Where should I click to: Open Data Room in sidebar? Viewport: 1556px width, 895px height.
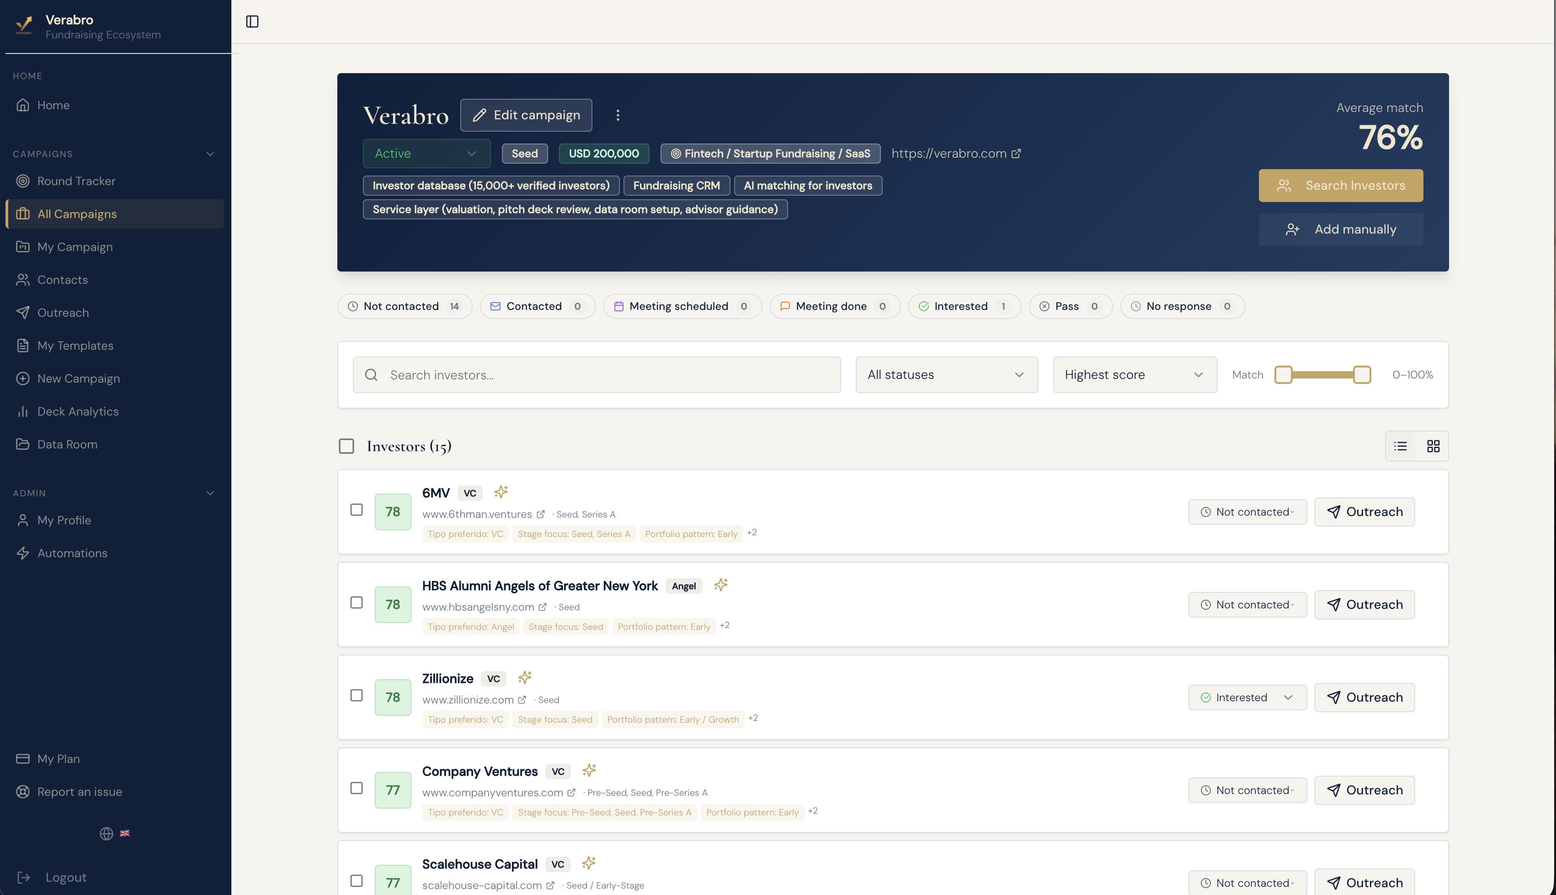pos(114,444)
